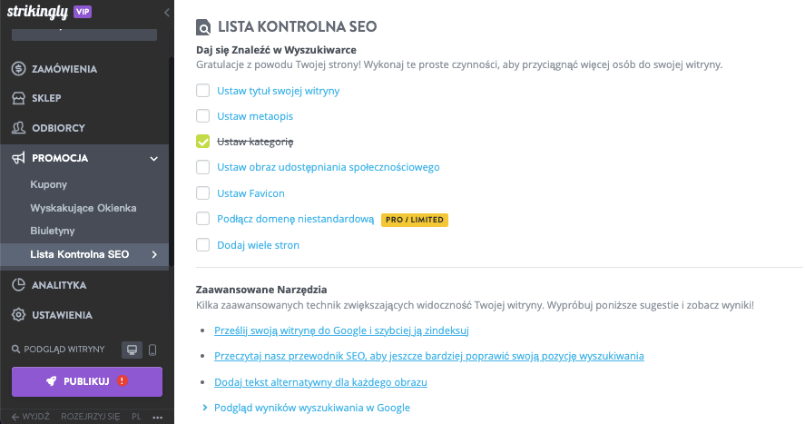Open the Biuletyny submenu item
Screen dimensions: 805x424
coord(53,231)
